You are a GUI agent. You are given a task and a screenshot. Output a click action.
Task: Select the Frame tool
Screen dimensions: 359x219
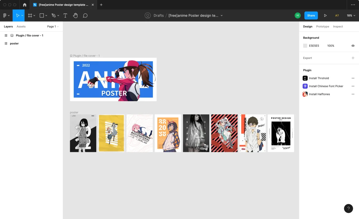pos(30,15)
